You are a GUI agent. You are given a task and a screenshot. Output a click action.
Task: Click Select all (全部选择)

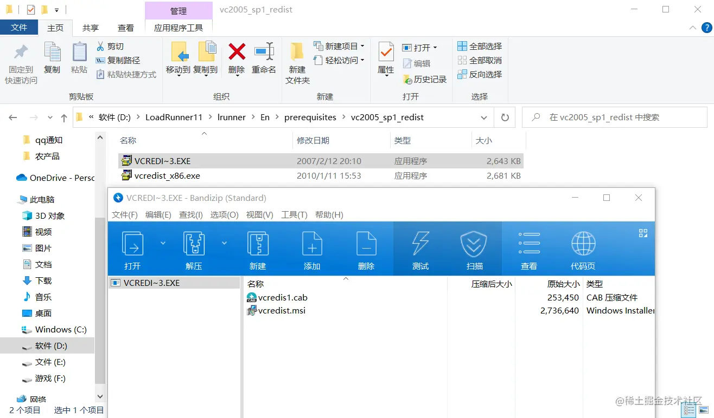click(480, 47)
